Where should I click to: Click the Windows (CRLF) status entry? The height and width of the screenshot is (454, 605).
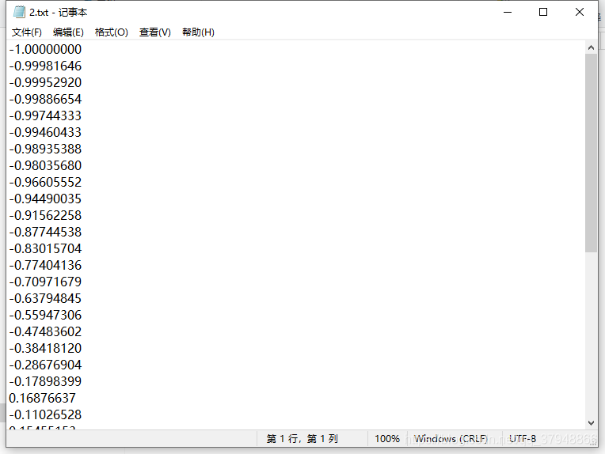coord(451,439)
